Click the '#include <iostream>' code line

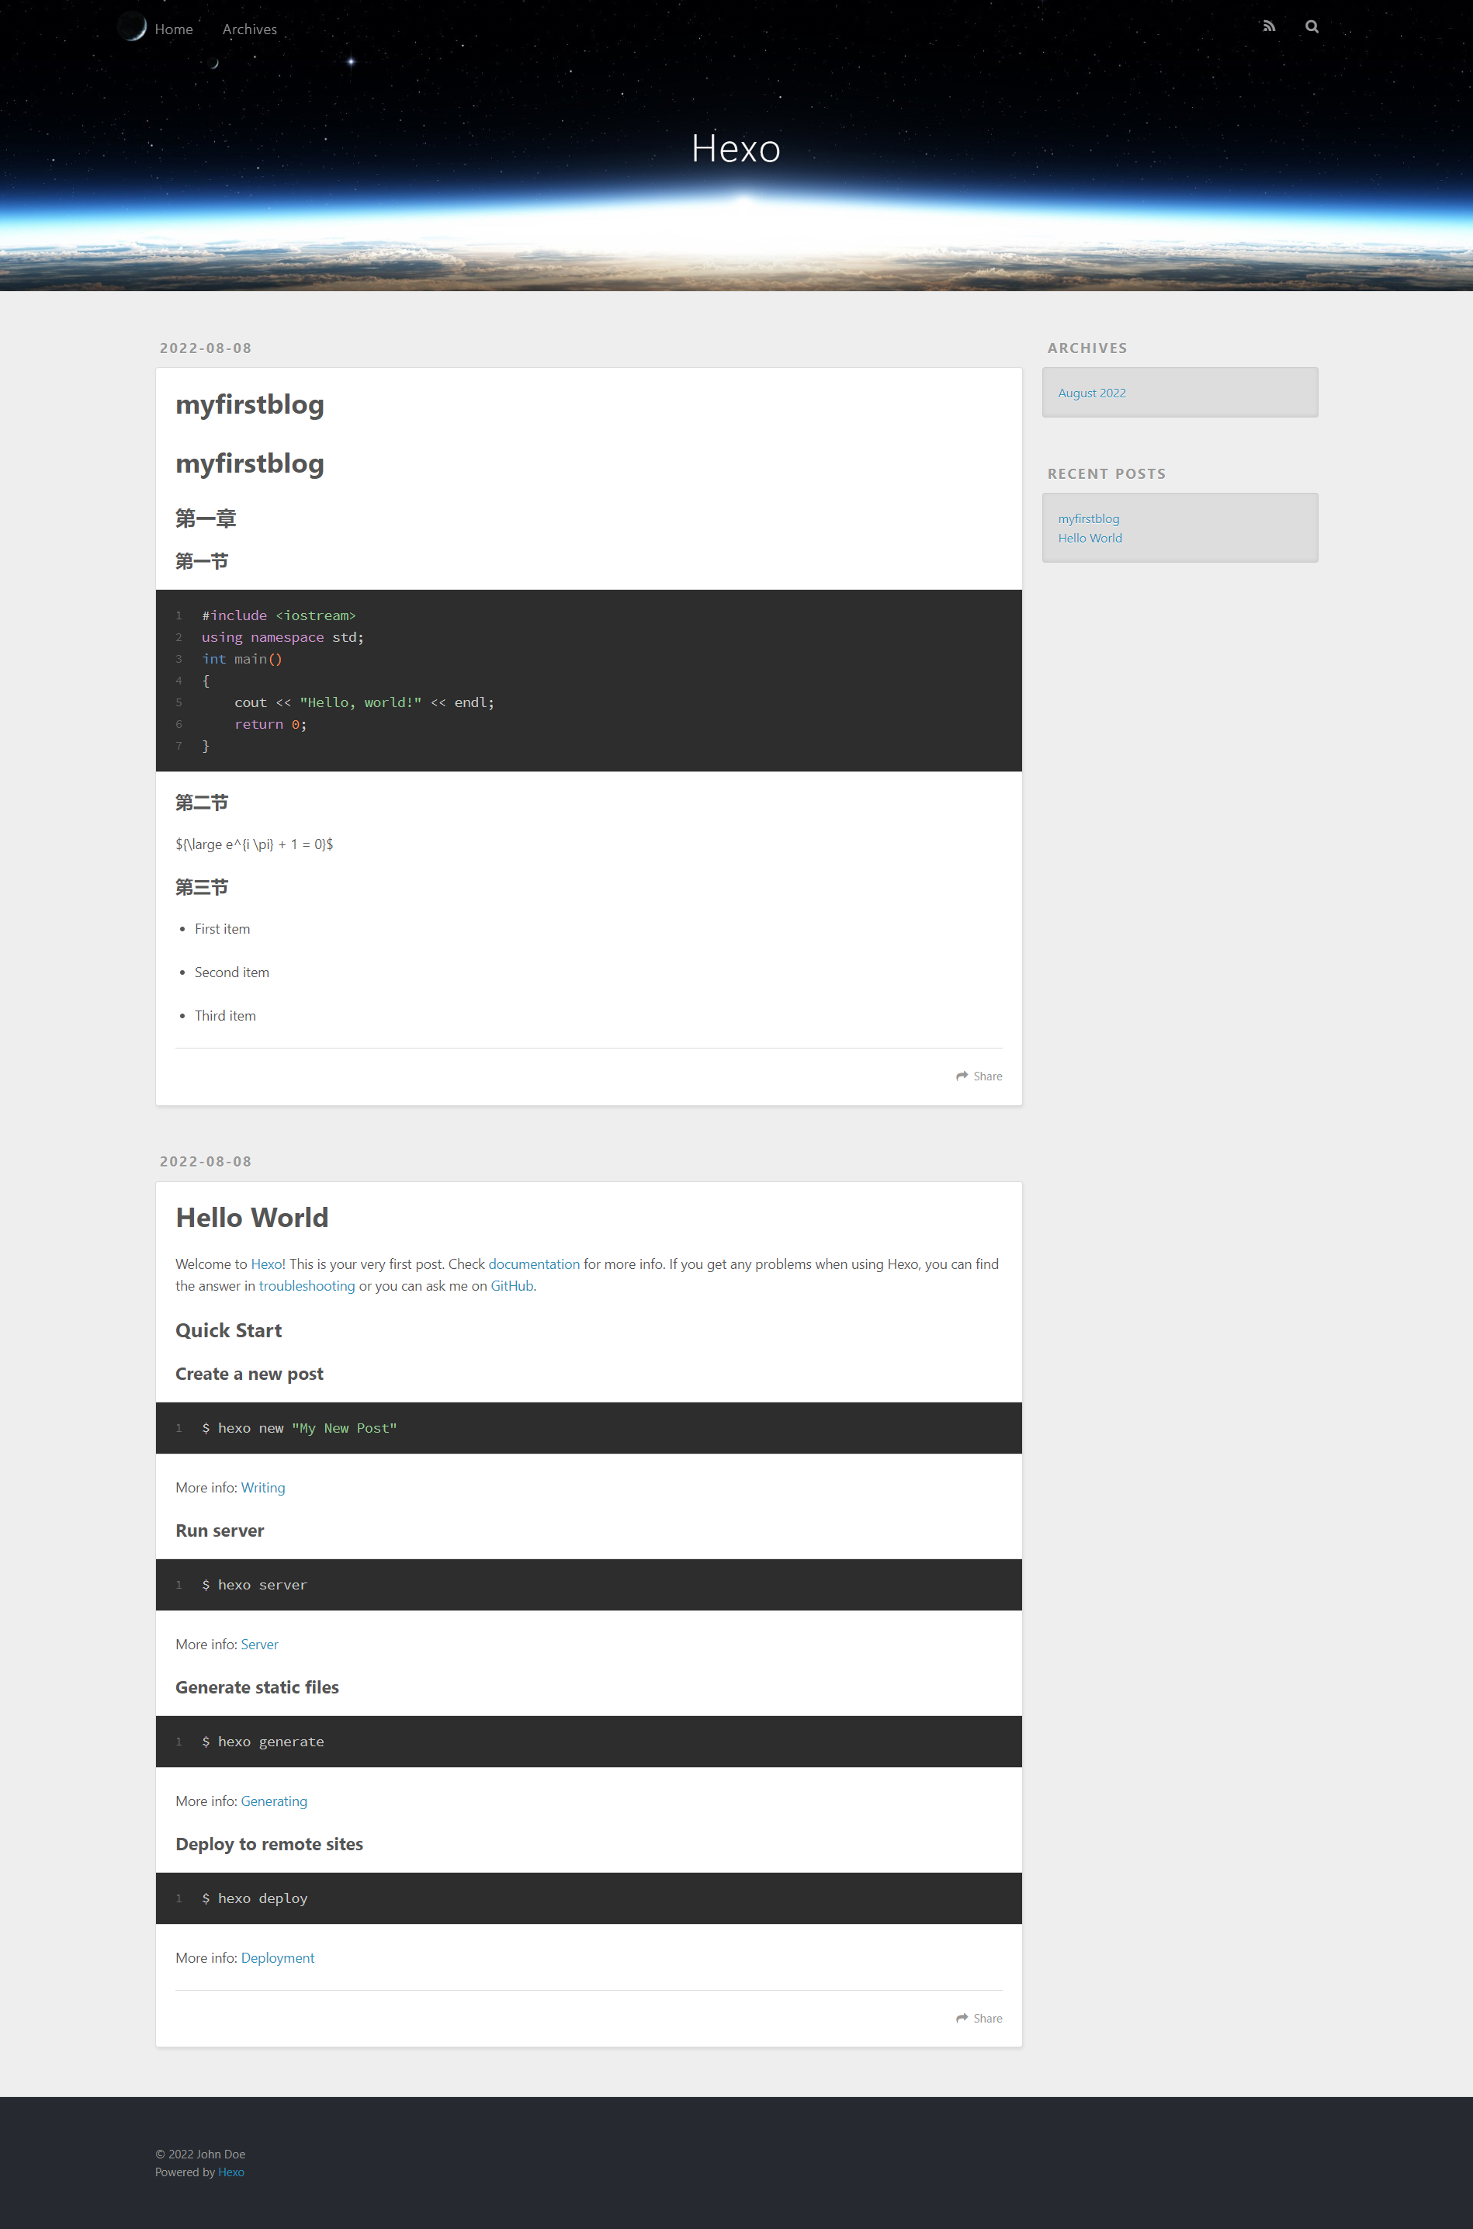pos(278,615)
